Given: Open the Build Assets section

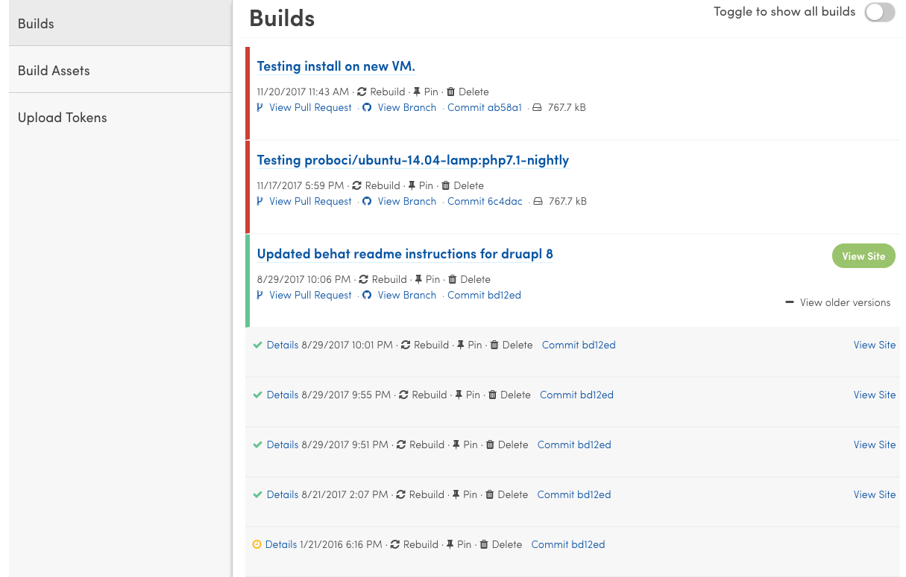Looking at the screenshot, I should 53,70.
